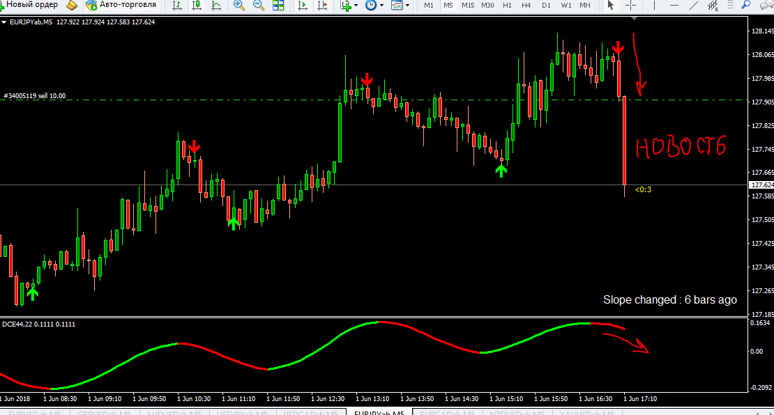Switch to the H4 timeframe

tap(526, 6)
